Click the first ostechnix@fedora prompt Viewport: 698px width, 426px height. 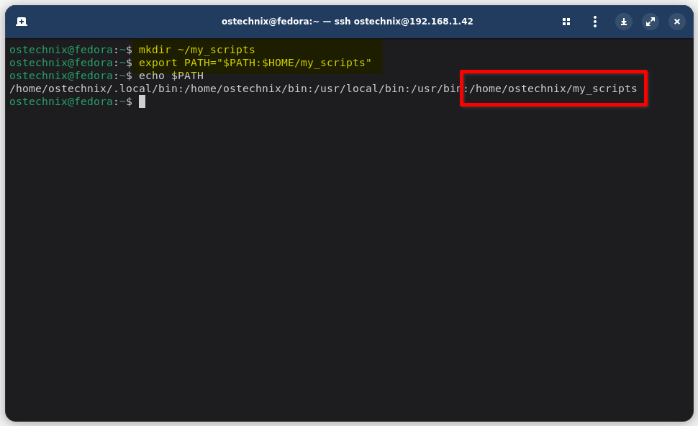pos(61,50)
